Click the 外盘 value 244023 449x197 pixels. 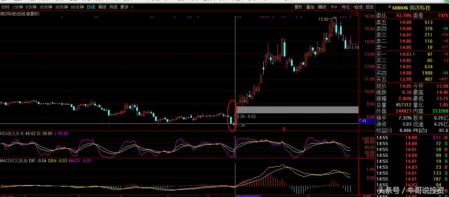coord(404,111)
